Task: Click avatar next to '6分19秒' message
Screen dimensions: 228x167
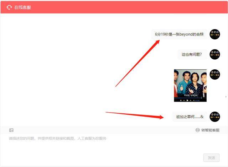Action: click(x=215, y=34)
